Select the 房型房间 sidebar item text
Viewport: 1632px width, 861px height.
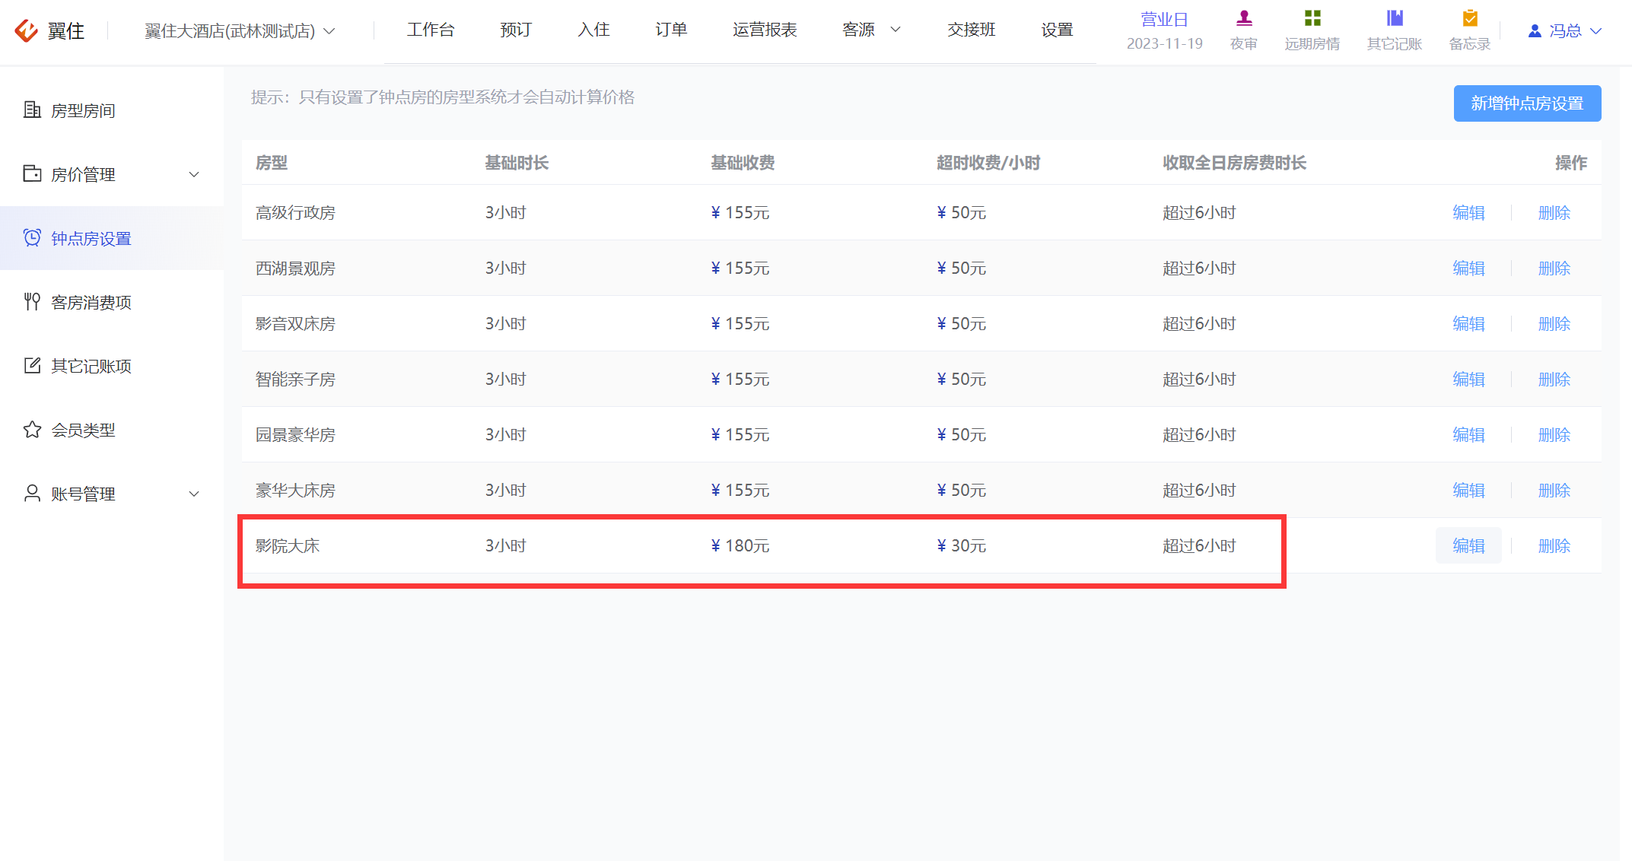[x=83, y=111]
